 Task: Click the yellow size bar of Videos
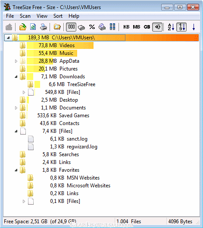[x=60, y=45]
